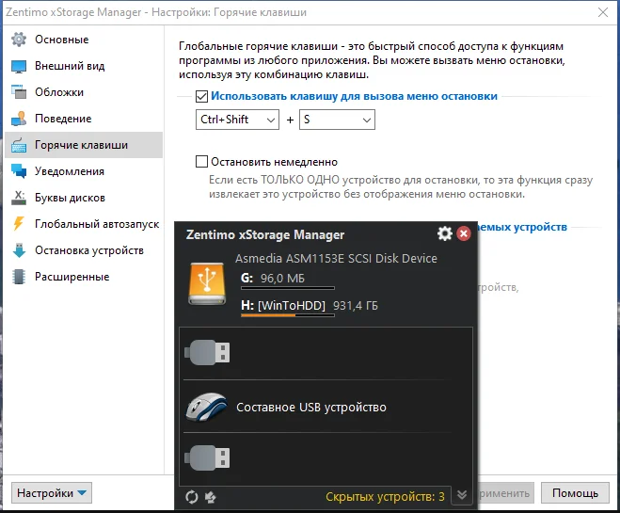Open the Расширенные section

click(x=84, y=277)
